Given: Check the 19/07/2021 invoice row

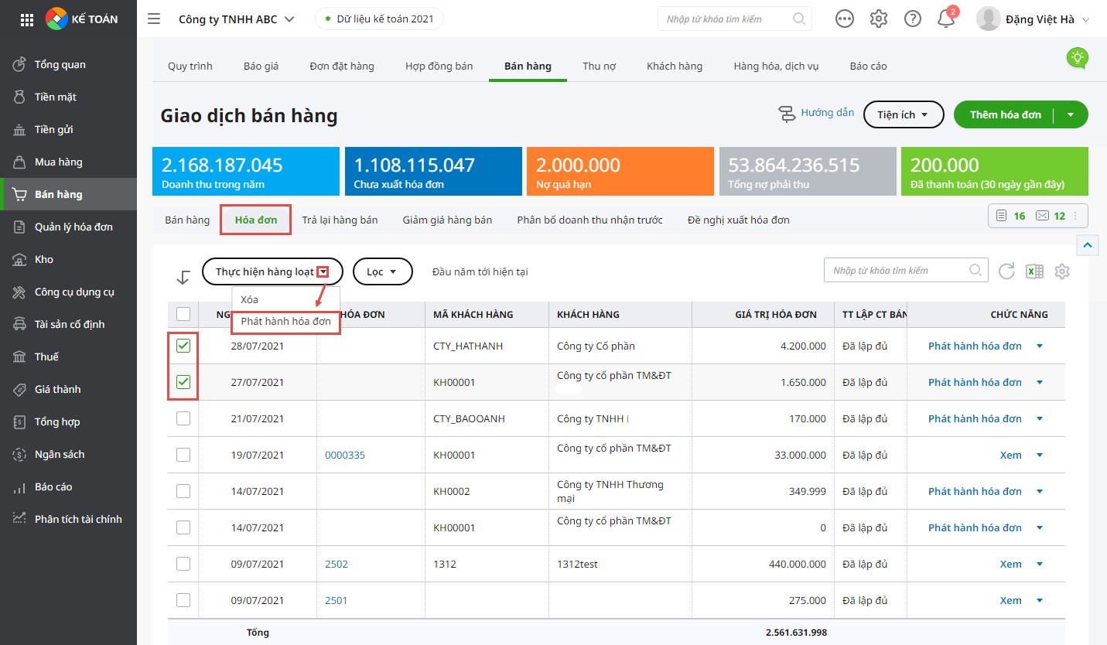Looking at the screenshot, I should [x=183, y=455].
